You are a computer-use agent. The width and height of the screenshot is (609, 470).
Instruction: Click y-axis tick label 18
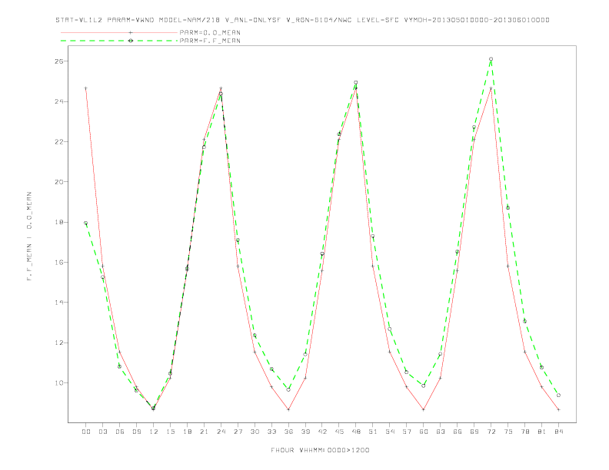(59, 222)
